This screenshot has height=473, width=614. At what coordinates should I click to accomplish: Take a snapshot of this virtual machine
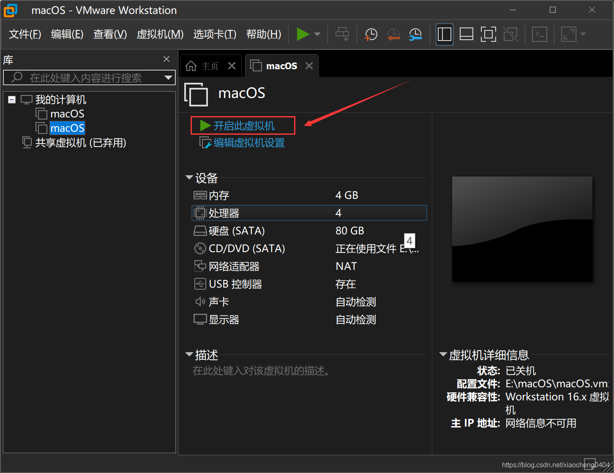point(371,34)
